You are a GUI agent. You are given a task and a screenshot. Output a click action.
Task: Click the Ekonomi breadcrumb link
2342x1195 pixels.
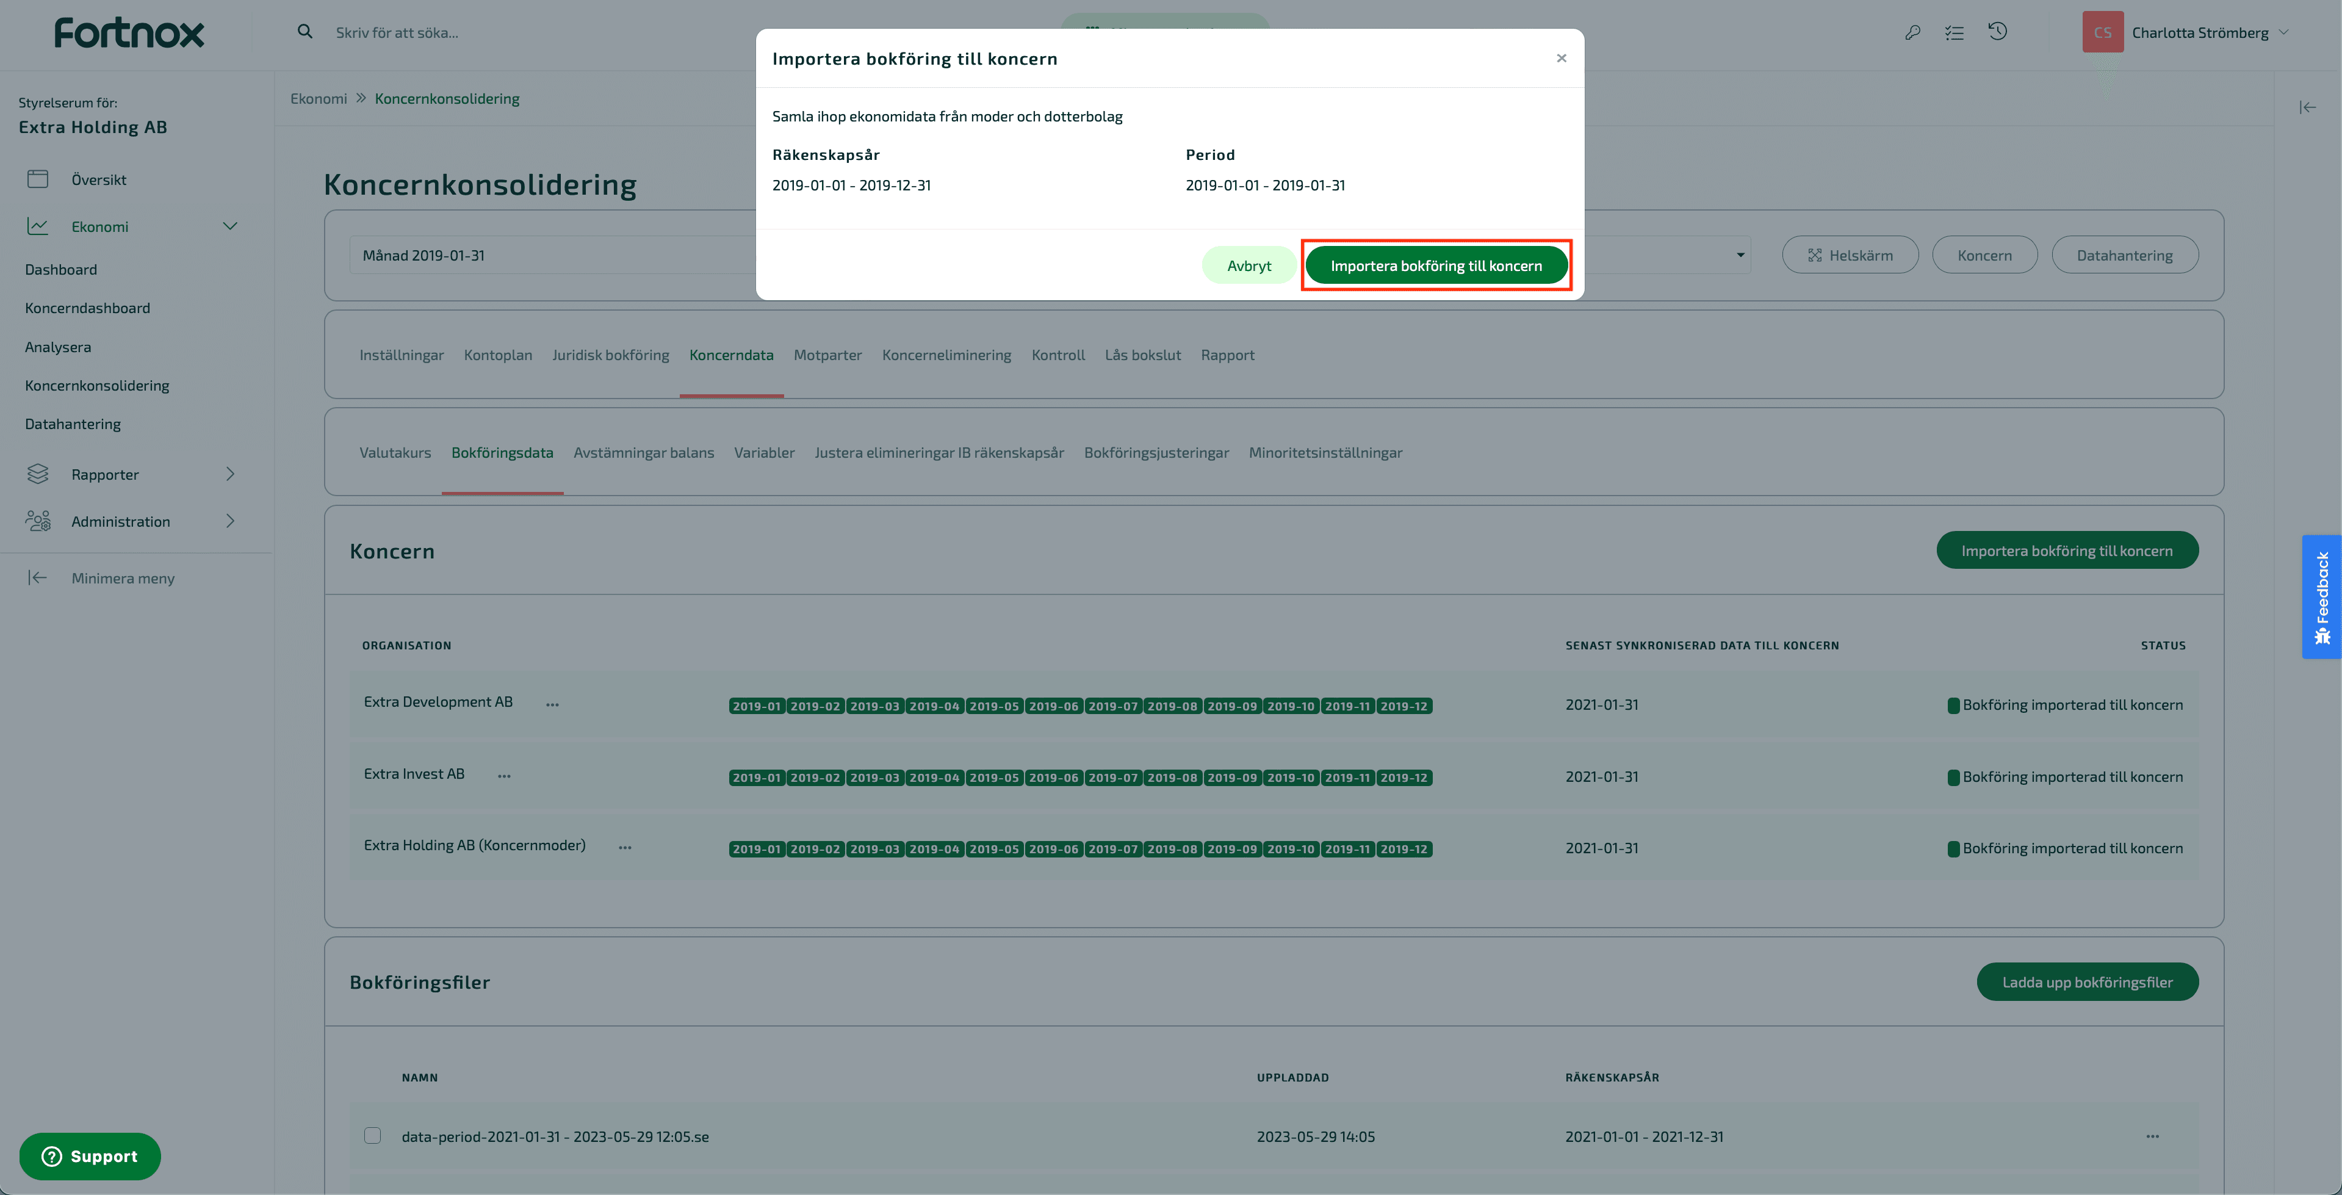point(319,98)
